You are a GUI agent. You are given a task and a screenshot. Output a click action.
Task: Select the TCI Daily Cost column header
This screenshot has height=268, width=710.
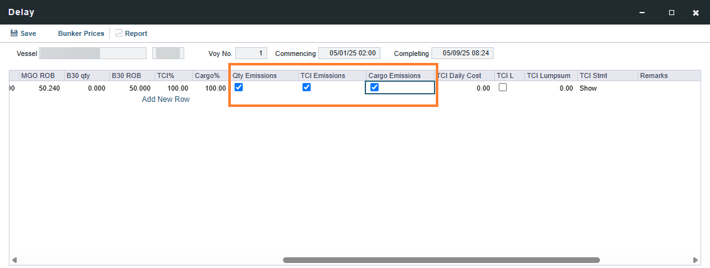[x=464, y=75]
